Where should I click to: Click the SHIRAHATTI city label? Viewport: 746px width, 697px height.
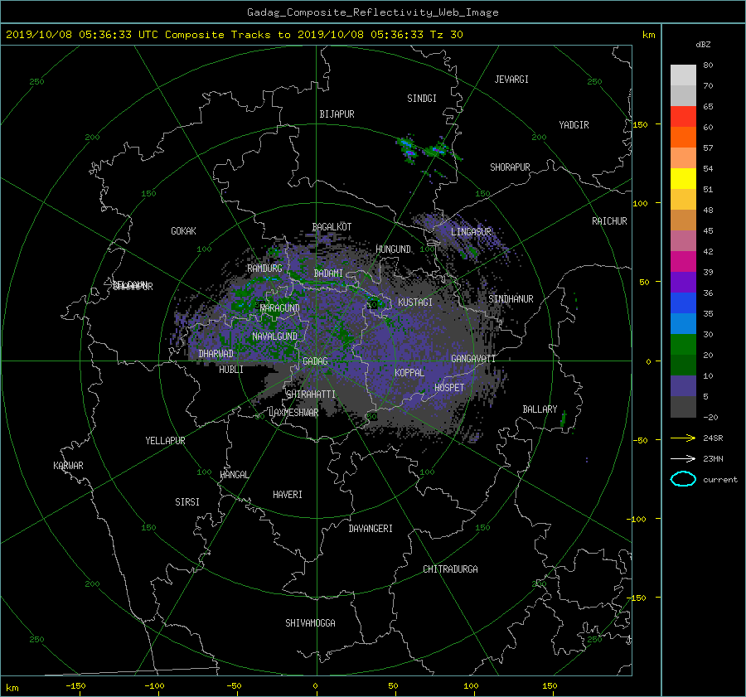(x=311, y=394)
